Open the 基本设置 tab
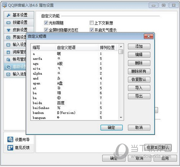This screenshot has width=180, height=167. click(19, 15)
